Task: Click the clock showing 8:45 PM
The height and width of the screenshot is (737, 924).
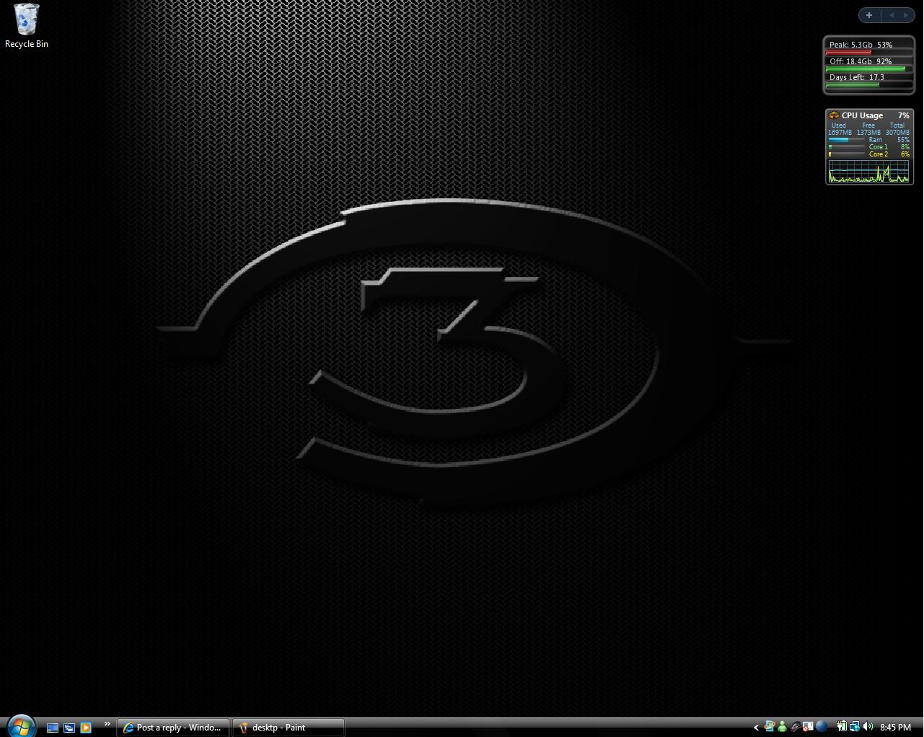Action: tap(895, 728)
